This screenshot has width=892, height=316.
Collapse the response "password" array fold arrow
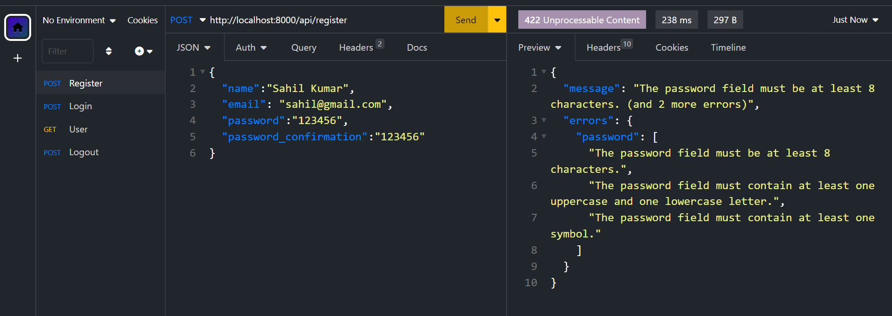tap(544, 137)
